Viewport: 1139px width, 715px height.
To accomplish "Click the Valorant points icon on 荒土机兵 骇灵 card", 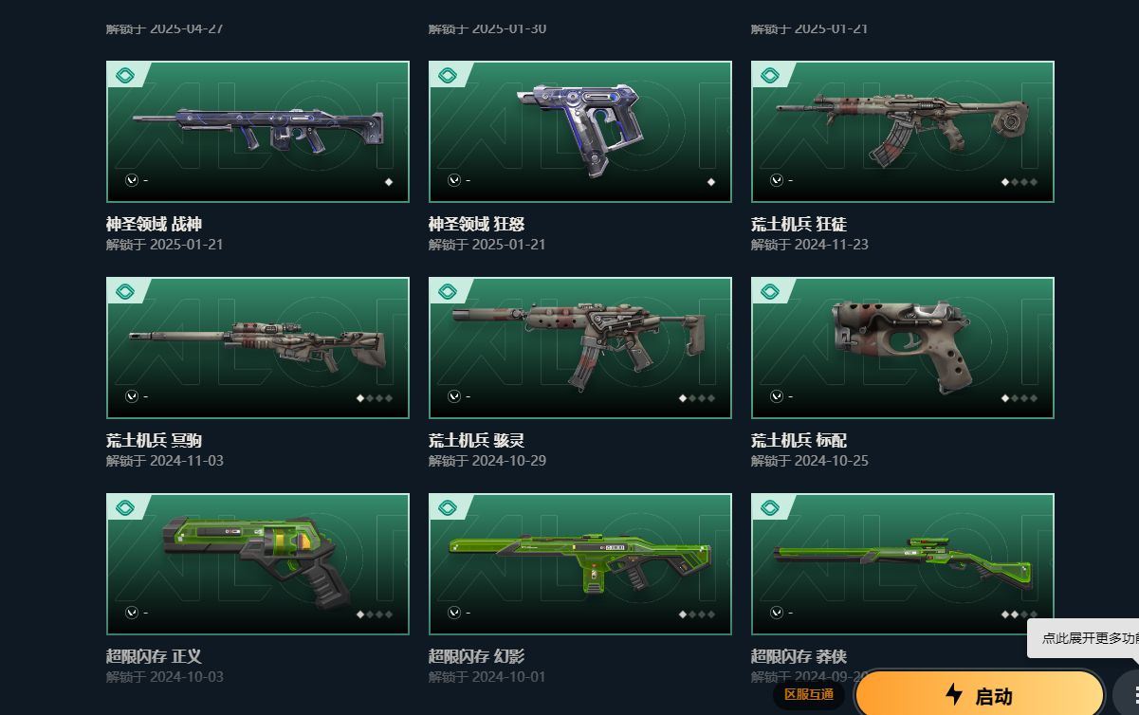I will click(x=454, y=396).
